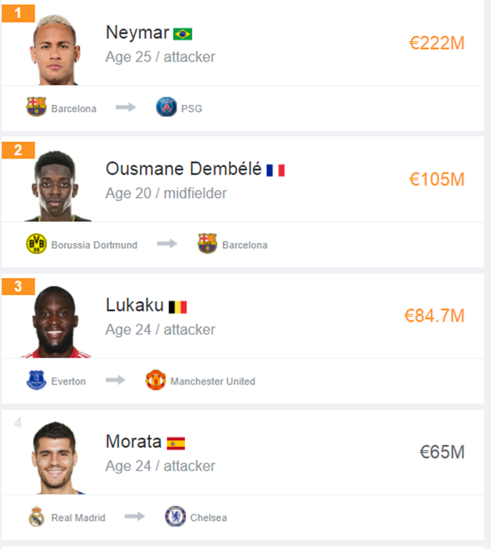Click the Borussia Dortmund BVB crest
491x549 pixels.
37,244
